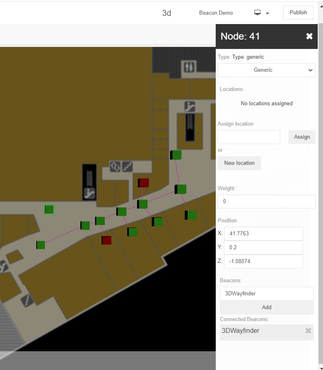Select the lower red node on the map

pyautogui.click(x=106, y=240)
